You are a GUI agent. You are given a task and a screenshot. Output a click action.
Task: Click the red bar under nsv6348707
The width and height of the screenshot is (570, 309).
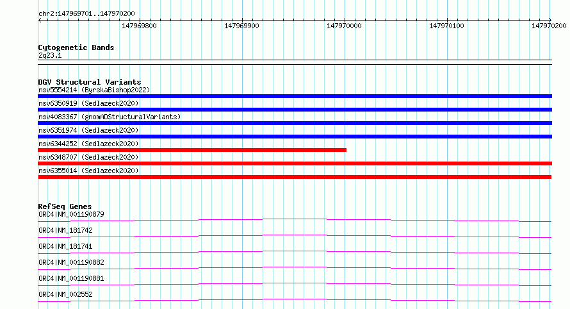click(295, 163)
